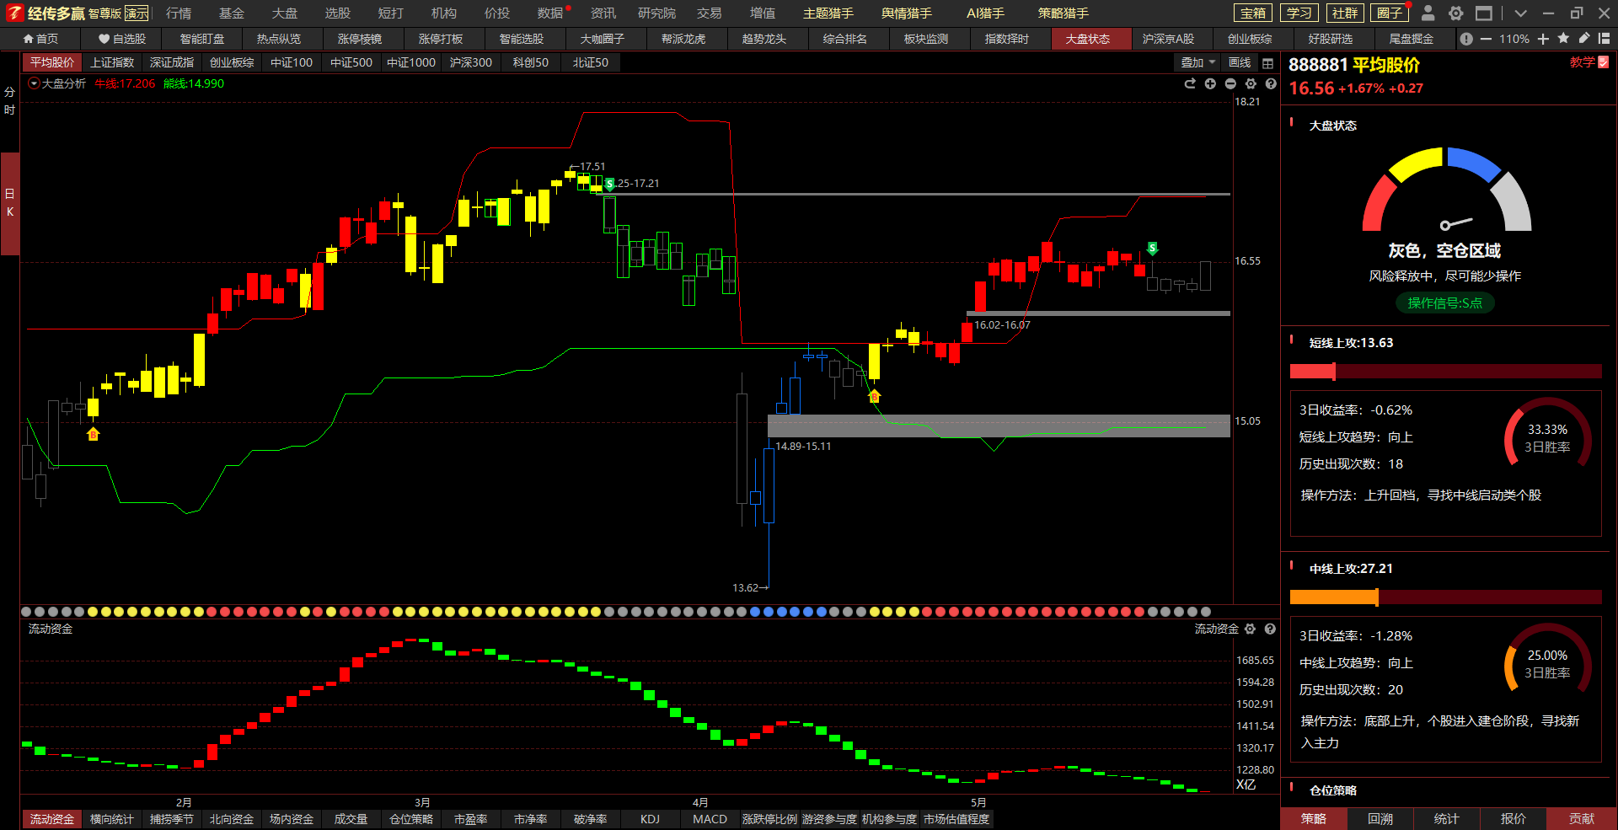Open the user account profile icon

pos(1428,13)
